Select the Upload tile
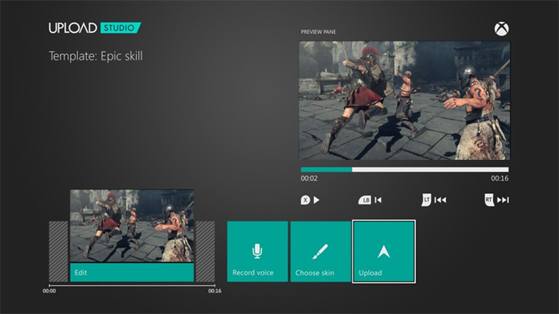The width and height of the screenshot is (559, 314). 383,252
